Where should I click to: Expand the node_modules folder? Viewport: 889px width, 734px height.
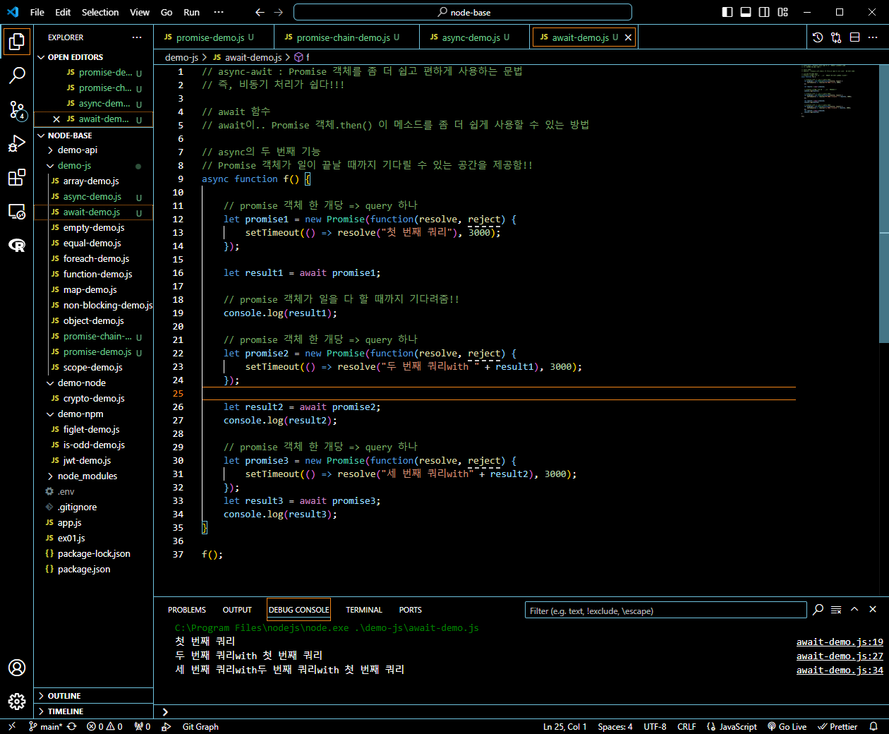[50, 476]
